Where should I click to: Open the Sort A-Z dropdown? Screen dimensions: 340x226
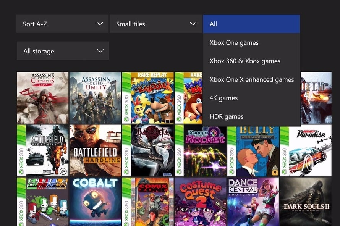pos(62,24)
